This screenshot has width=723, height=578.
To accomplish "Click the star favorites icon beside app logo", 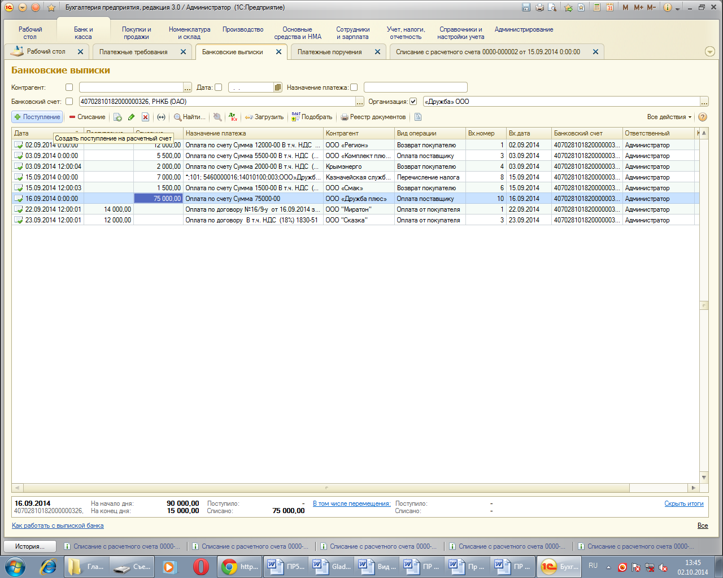I will (51, 7).
